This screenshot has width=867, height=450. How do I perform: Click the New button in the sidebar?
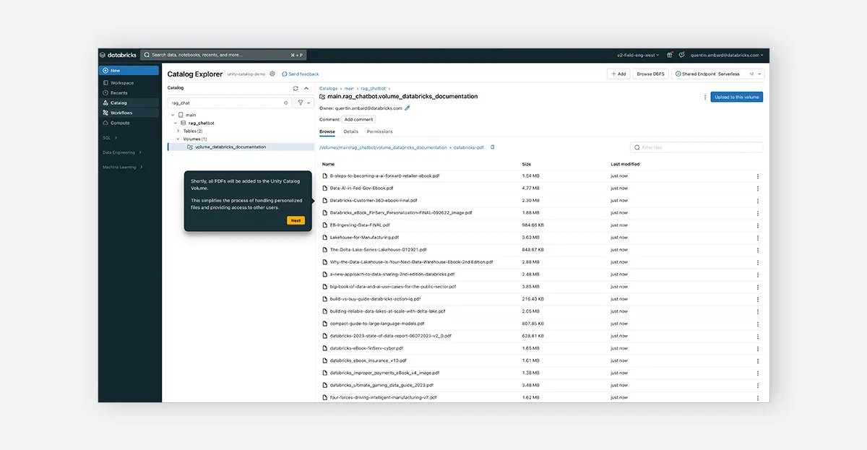[129, 71]
